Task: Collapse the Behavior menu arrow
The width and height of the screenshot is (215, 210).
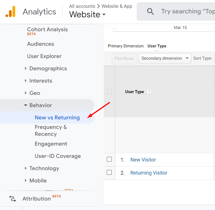Action: pyautogui.click(x=25, y=105)
